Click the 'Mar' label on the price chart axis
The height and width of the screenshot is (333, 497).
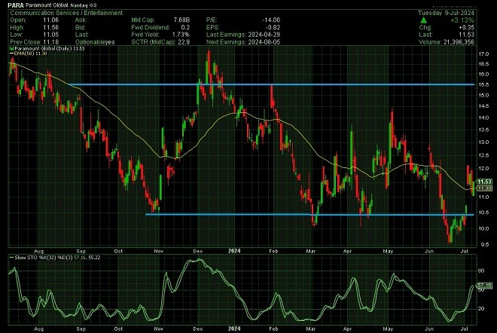tap(311, 251)
